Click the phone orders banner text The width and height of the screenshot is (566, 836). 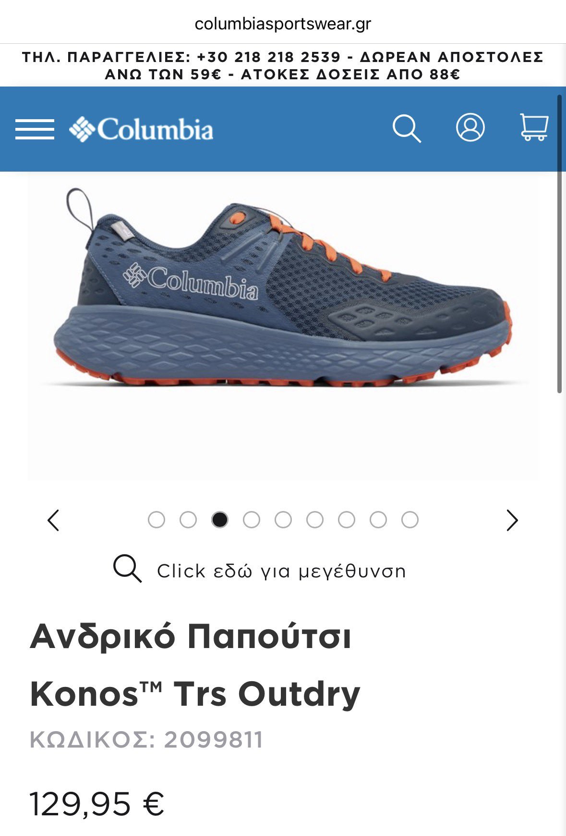(283, 65)
